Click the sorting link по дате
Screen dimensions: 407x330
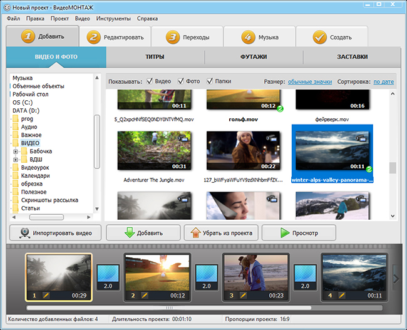pyautogui.click(x=383, y=81)
